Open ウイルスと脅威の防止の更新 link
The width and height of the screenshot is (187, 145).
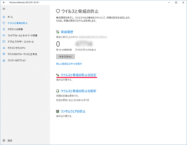78,91
